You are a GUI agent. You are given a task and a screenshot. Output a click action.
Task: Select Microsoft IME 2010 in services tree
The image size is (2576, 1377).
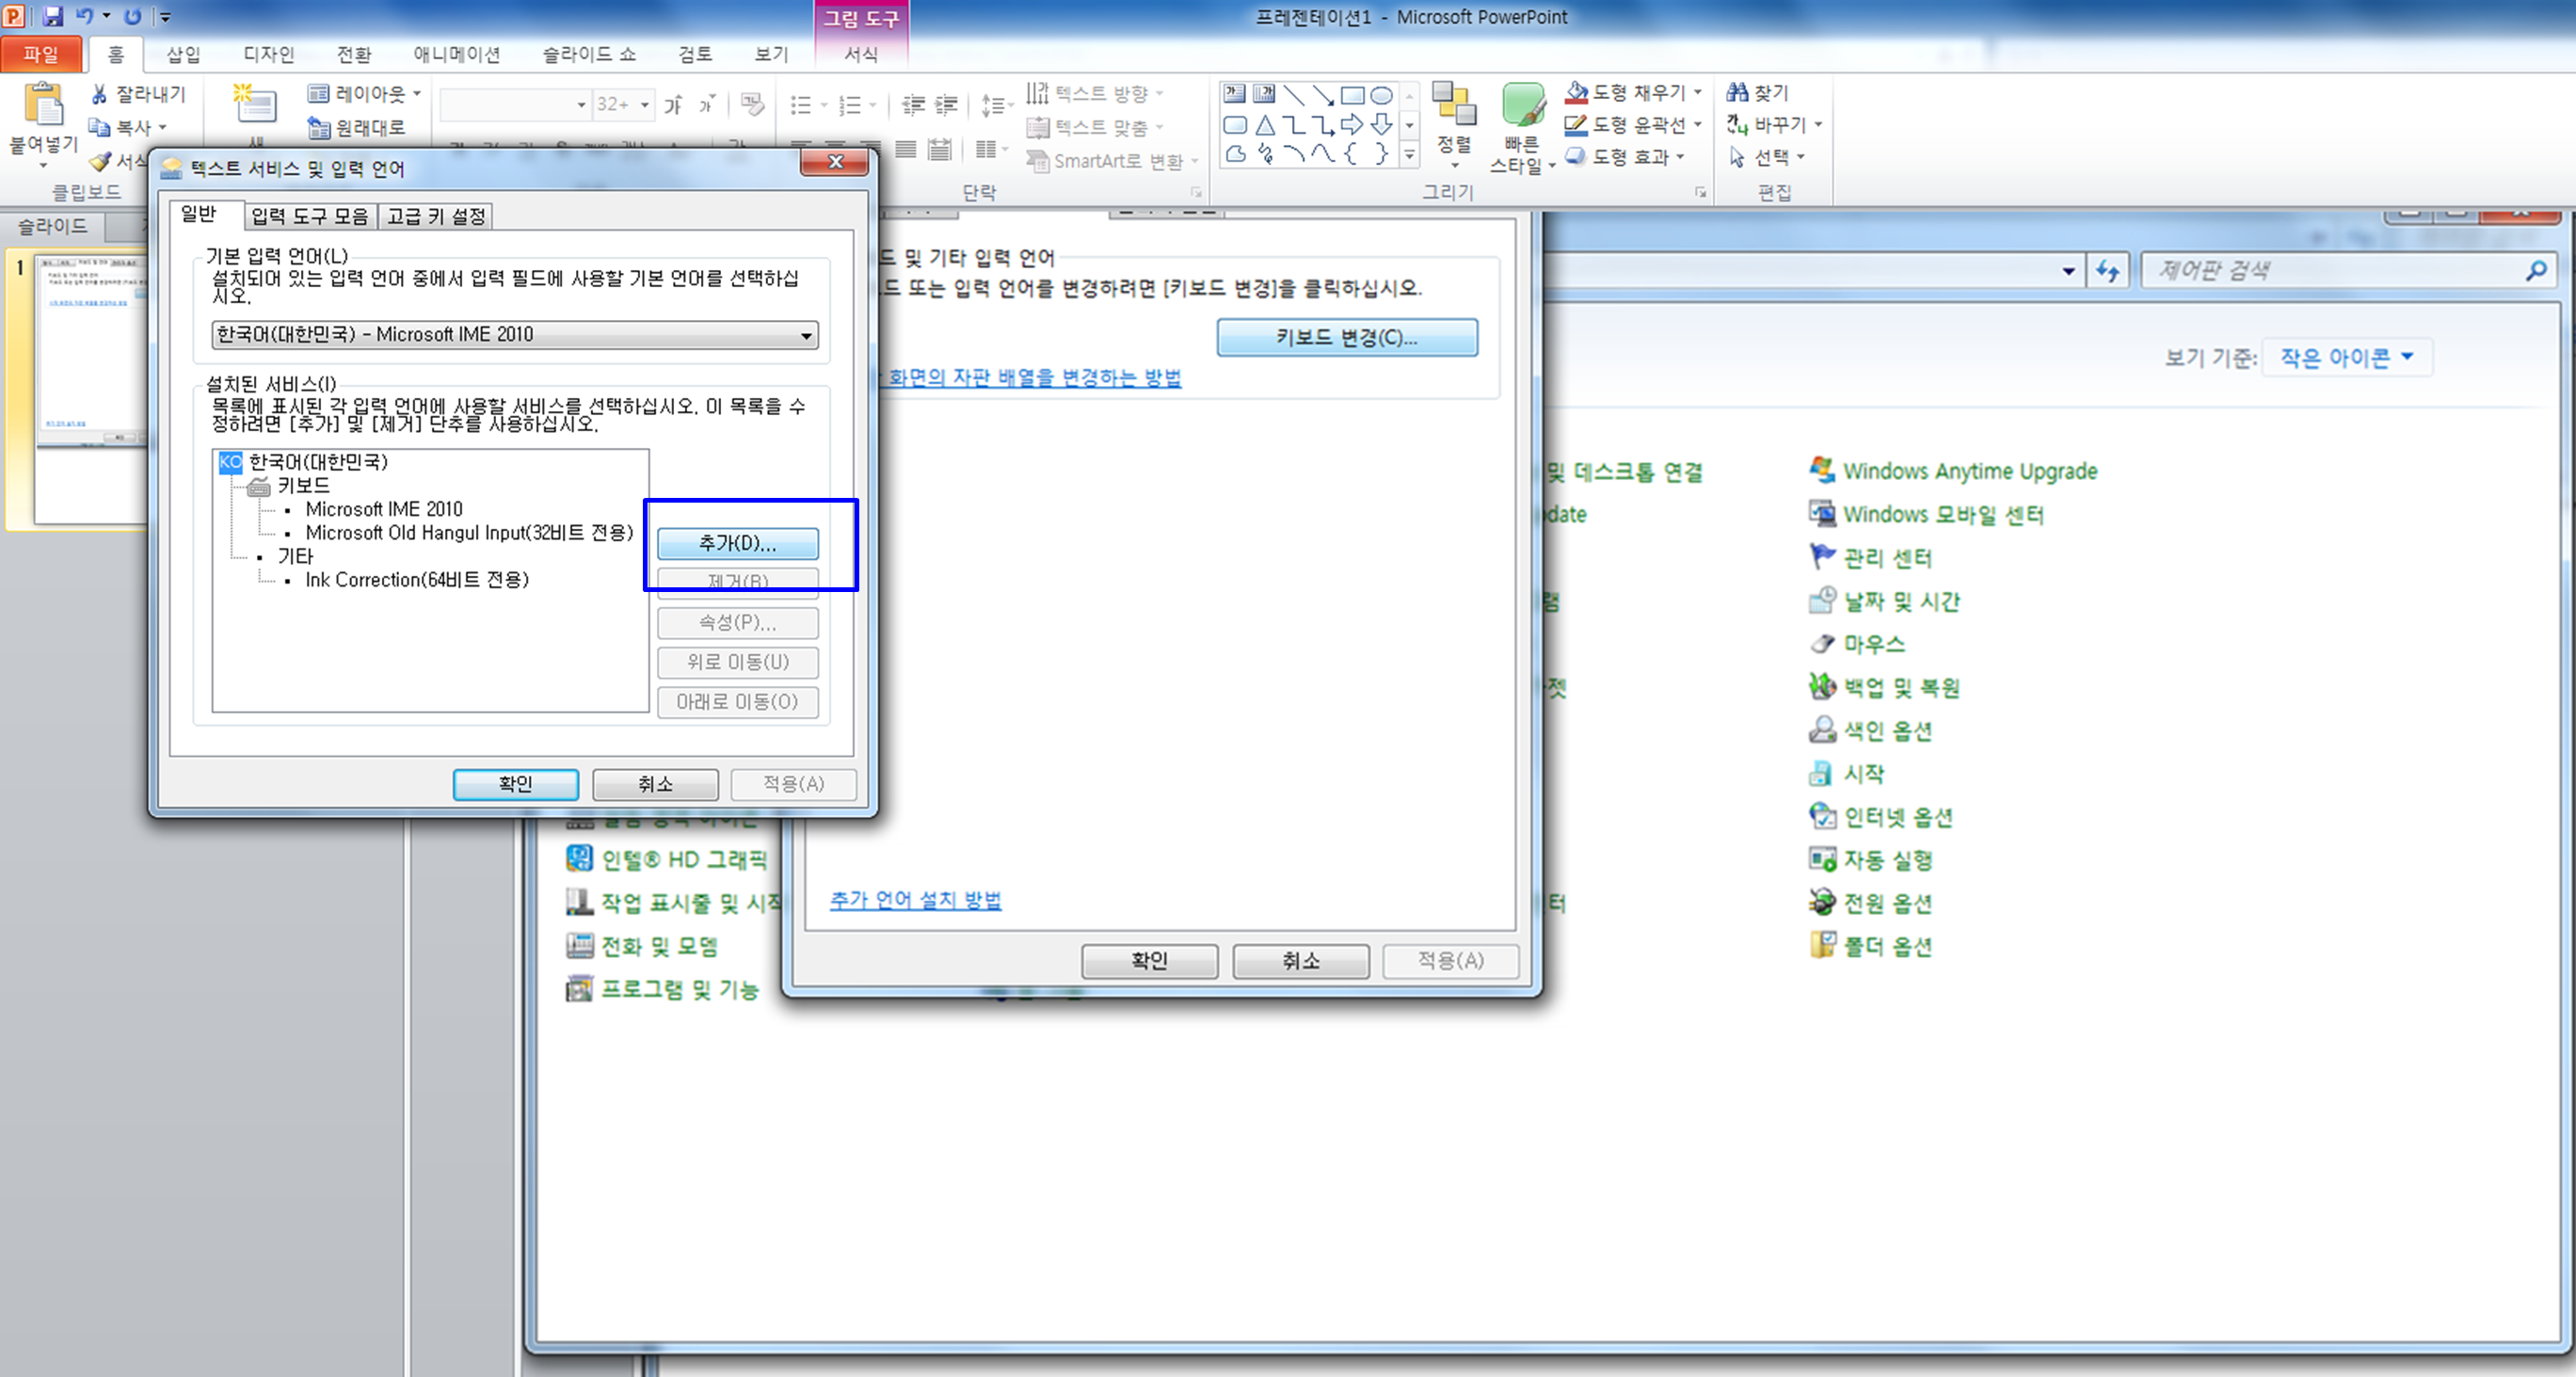(384, 509)
